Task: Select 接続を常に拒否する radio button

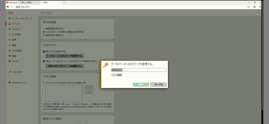Action: tap(44, 35)
